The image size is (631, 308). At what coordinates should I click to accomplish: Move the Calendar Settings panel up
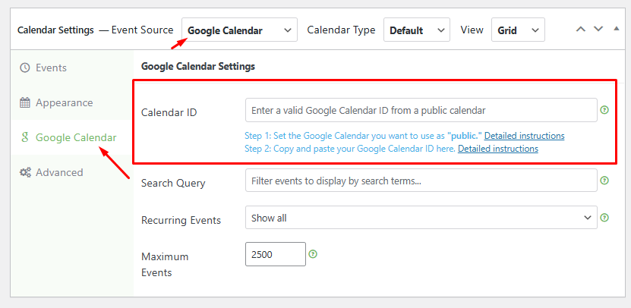[580, 30]
